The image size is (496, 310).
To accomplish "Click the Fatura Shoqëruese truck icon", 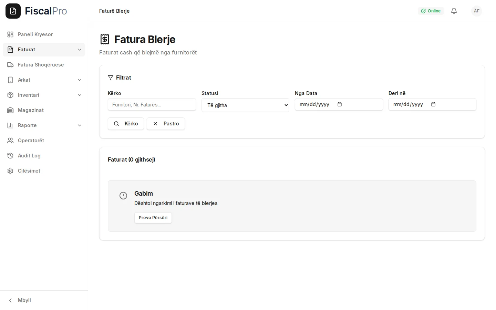I will 10,65.
